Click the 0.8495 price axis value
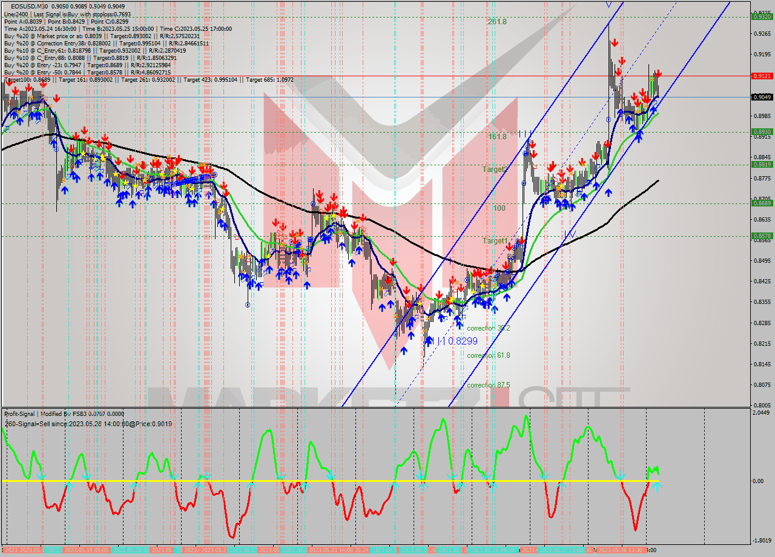Image resolution: width=775 pixels, height=557 pixels. point(762,260)
